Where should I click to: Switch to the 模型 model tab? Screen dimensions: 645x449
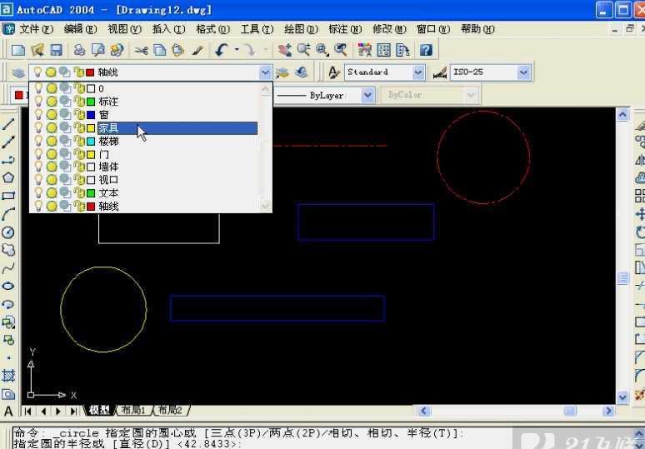click(x=99, y=410)
